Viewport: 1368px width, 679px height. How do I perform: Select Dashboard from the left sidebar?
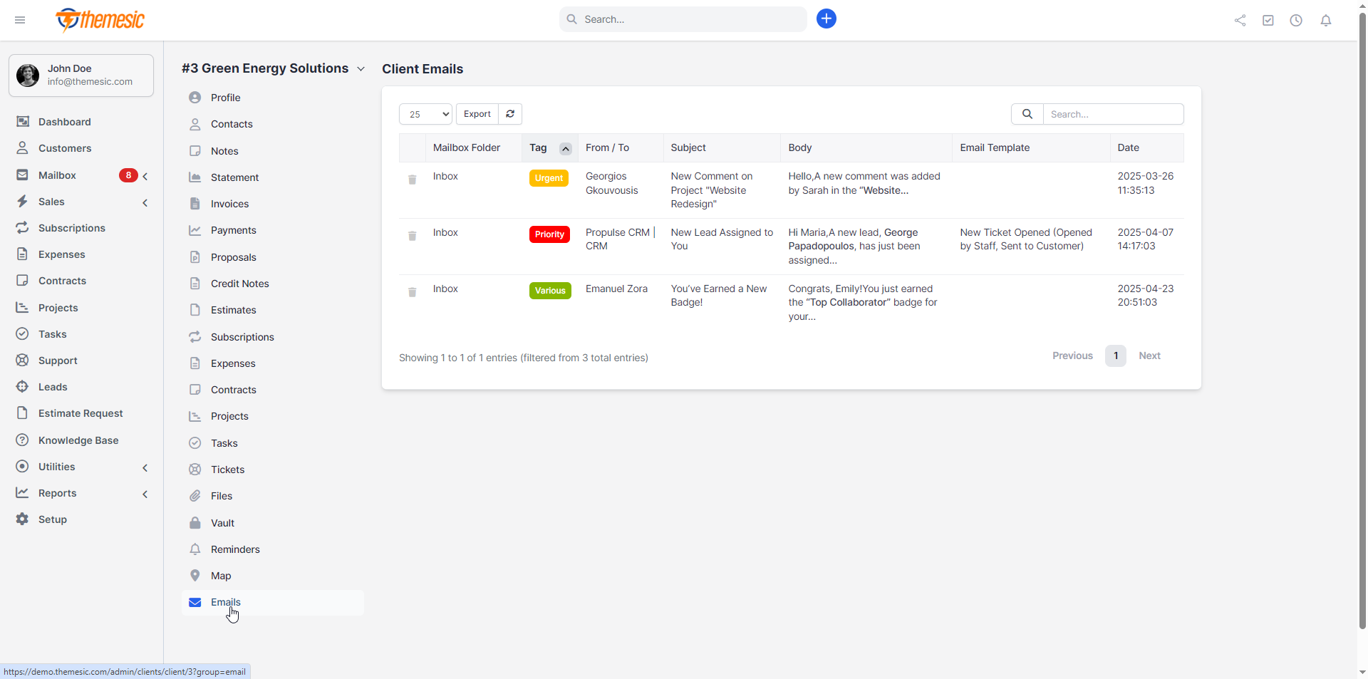(64, 121)
